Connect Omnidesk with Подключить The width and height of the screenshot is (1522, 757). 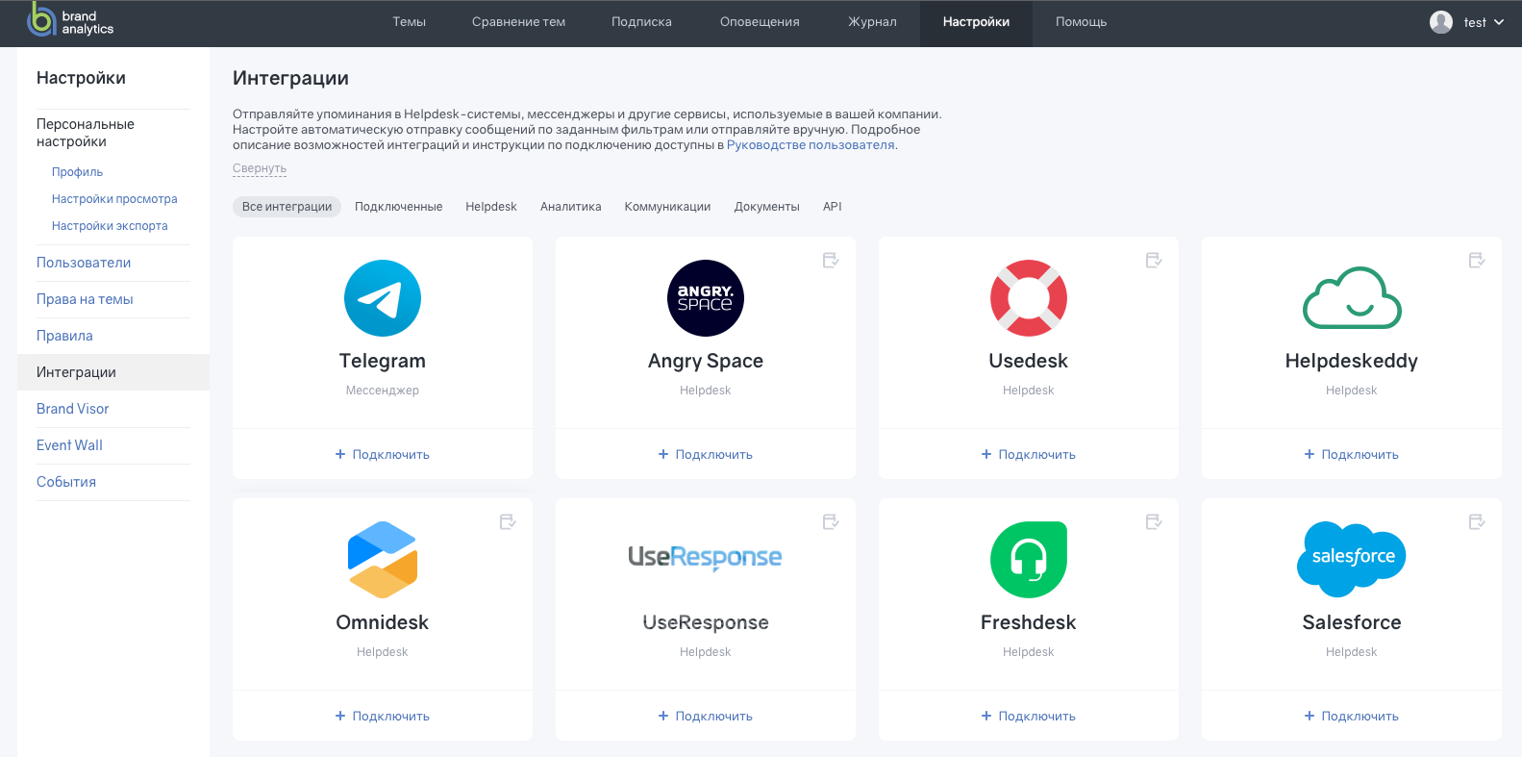tap(383, 716)
